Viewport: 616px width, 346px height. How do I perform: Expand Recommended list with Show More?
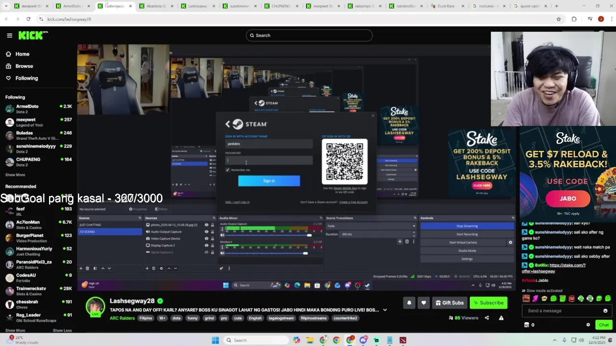click(x=15, y=331)
